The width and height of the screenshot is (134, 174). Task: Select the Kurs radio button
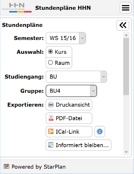[51, 52]
